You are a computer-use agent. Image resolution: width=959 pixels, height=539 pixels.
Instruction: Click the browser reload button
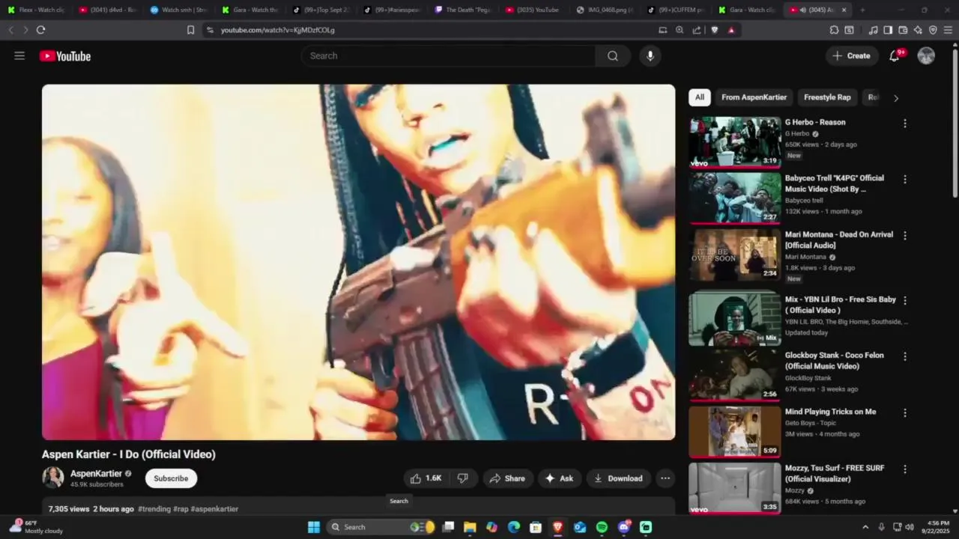pyautogui.click(x=40, y=30)
